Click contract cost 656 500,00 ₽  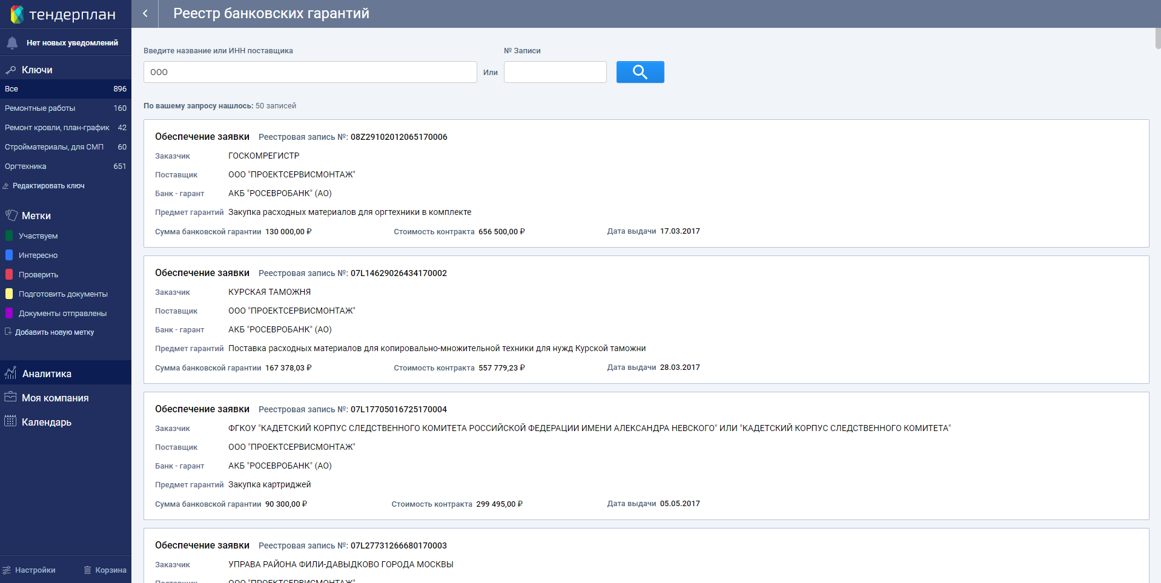(x=501, y=231)
